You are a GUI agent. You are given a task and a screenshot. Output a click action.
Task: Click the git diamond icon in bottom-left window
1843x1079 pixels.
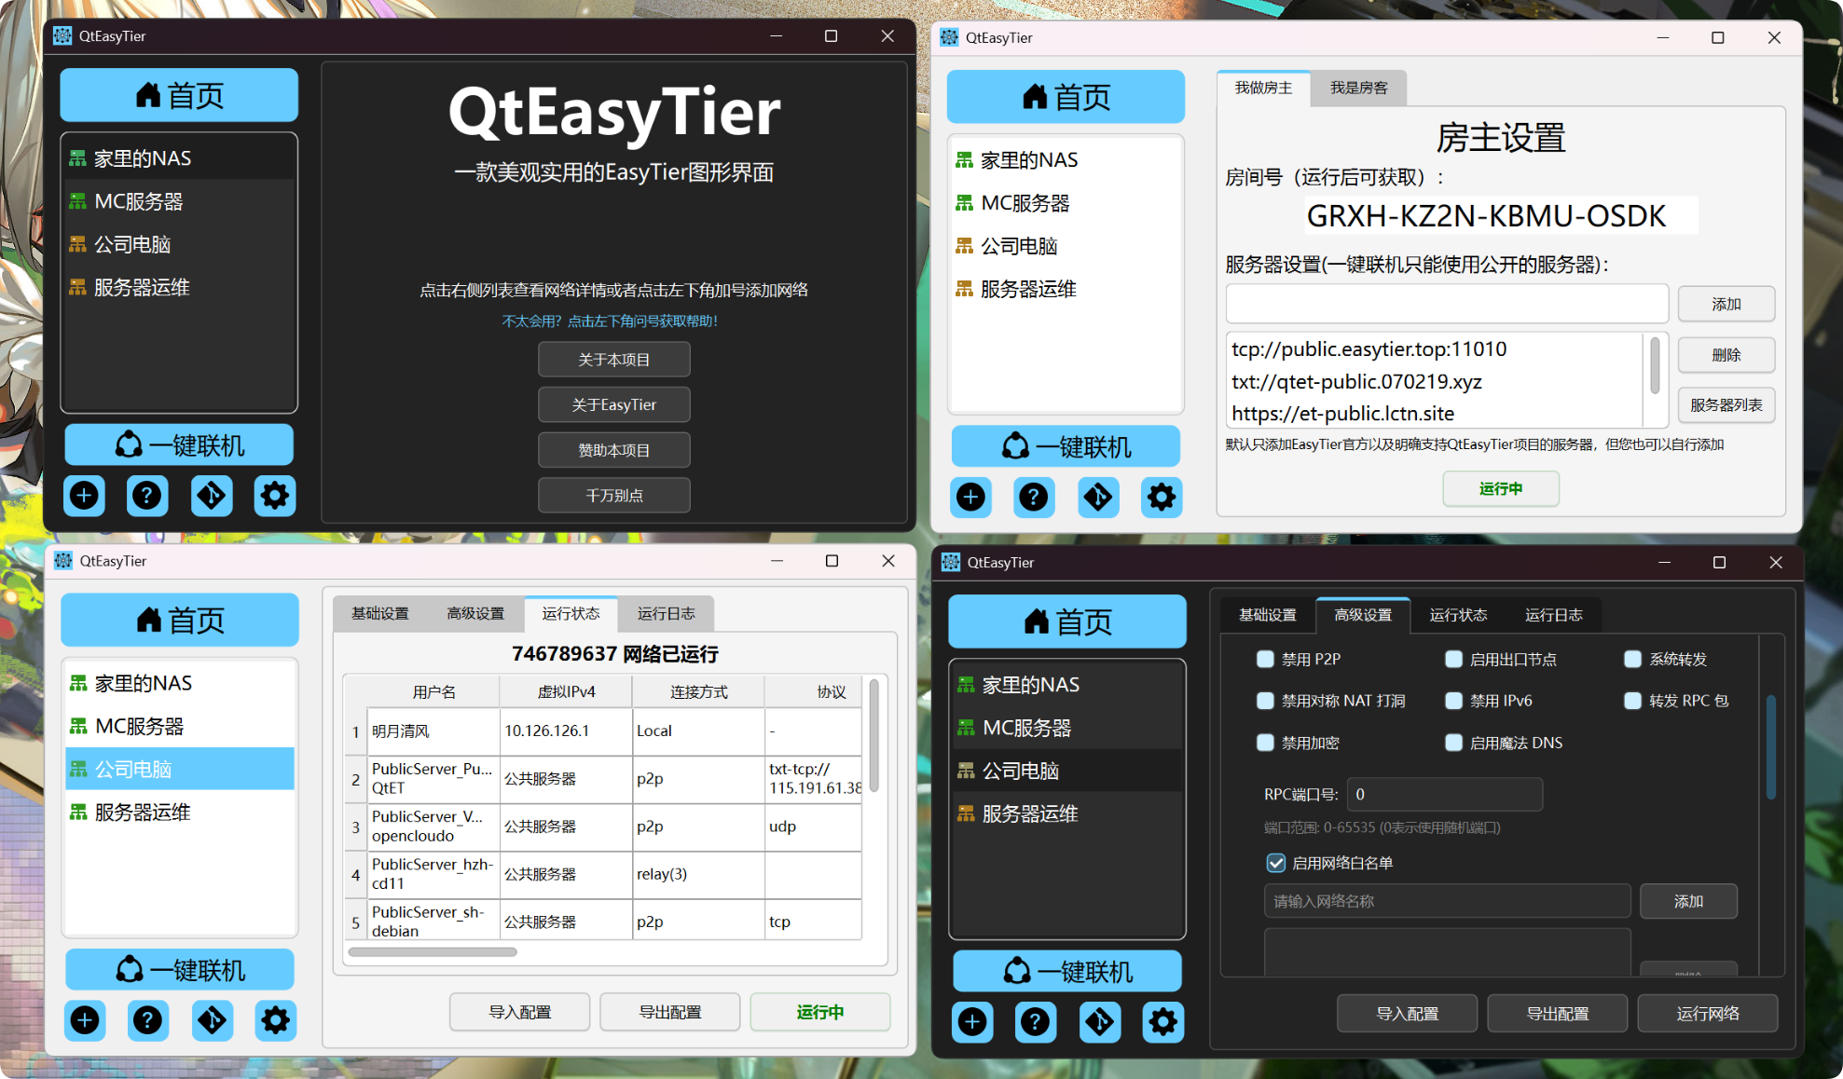coord(213,1020)
